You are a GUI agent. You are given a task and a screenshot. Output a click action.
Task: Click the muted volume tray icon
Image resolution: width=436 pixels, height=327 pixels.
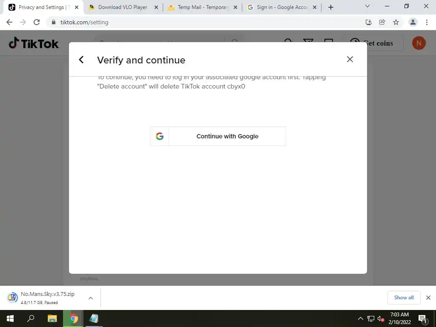pyautogui.click(x=381, y=318)
